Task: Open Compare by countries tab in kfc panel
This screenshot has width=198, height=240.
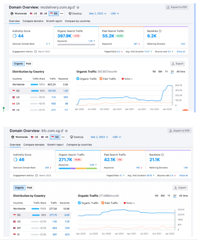Action: [79, 145]
